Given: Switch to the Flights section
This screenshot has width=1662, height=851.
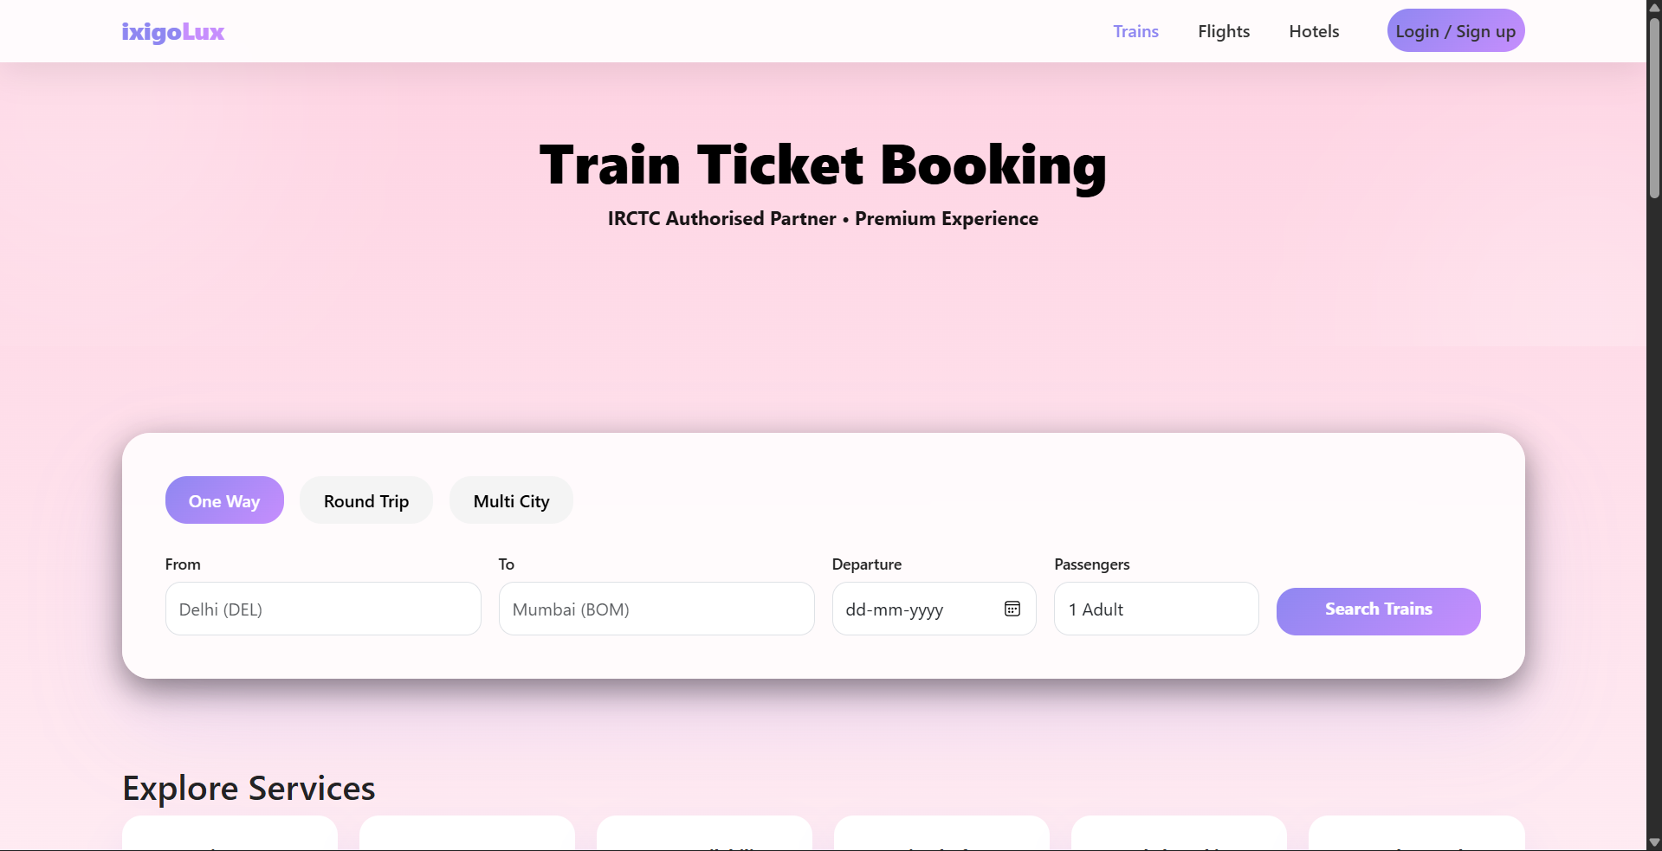Looking at the screenshot, I should [1224, 31].
